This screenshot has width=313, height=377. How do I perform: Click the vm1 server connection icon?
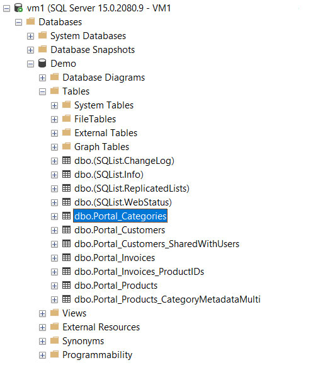tap(18, 8)
